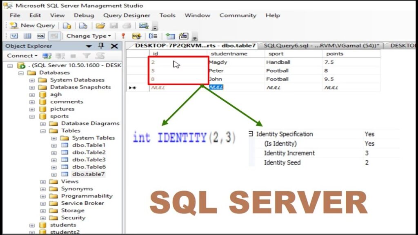Show the SQL pane icon
This screenshot has height=235, width=418.
click(40, 36)
